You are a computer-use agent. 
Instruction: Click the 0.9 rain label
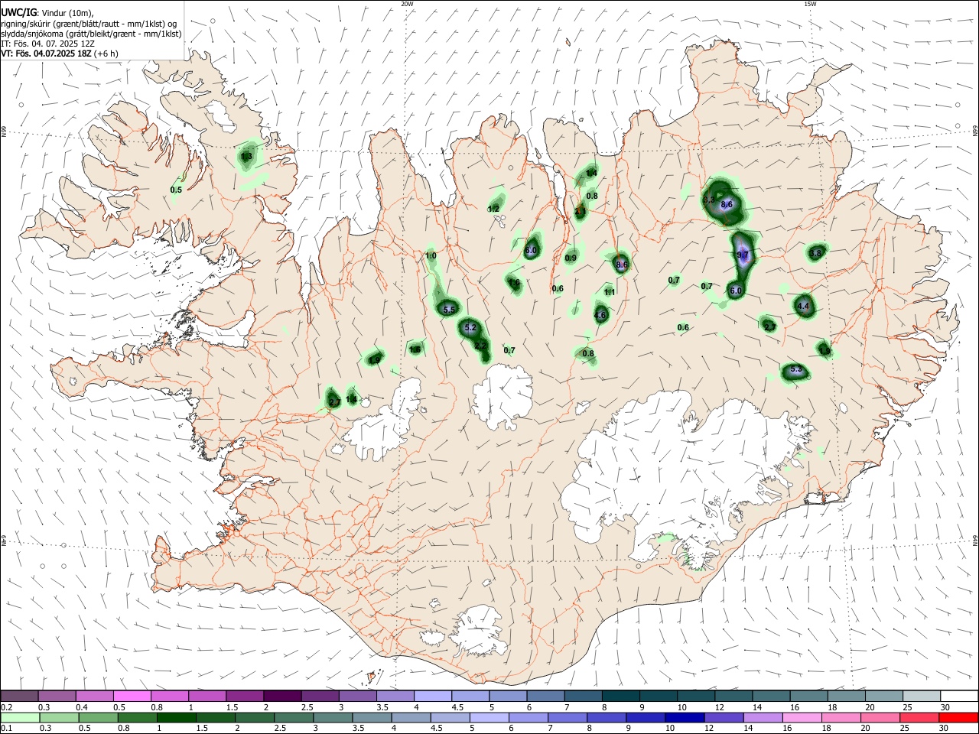pyautogui.click(x=571, y=258)
